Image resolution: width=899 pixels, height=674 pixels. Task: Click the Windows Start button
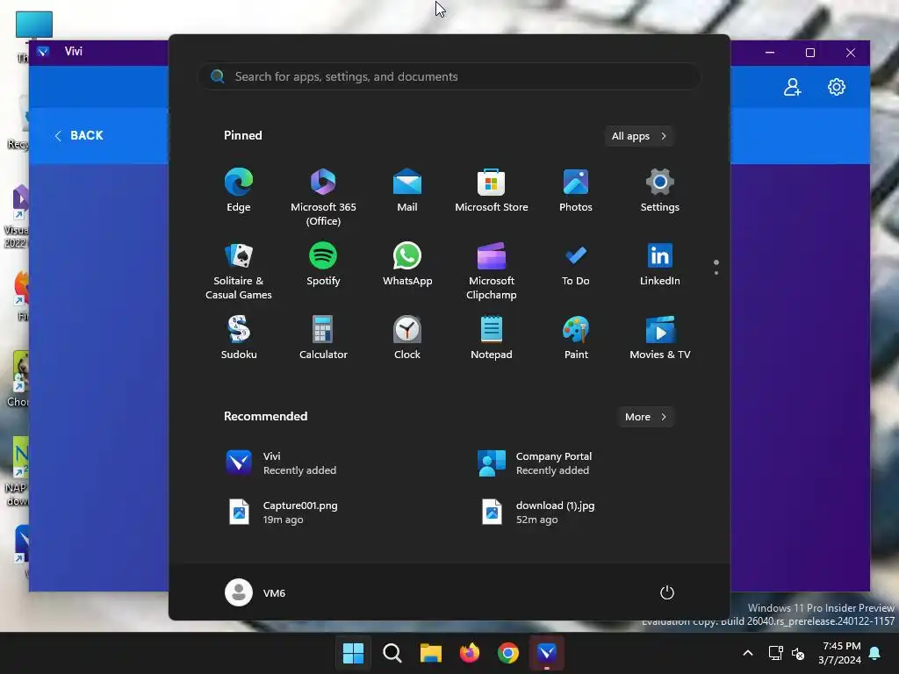(353, 653)
